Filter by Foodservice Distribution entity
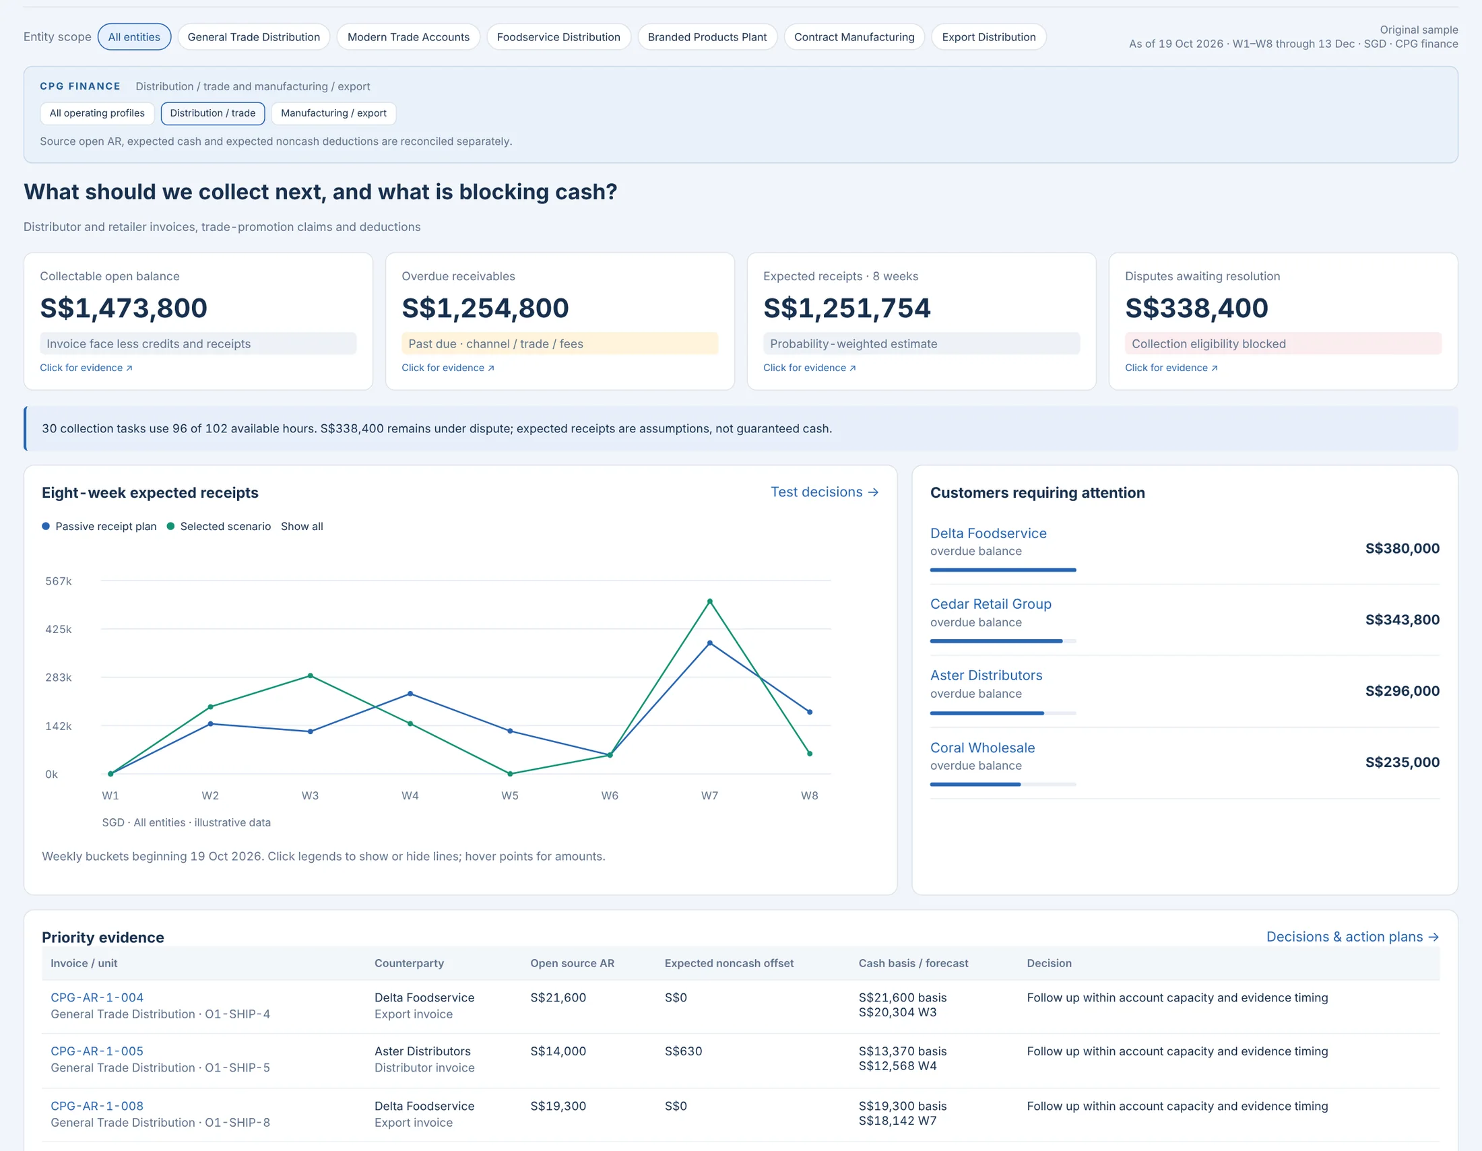Viewport: 1482px width, 1151px height. pos(558,36)
